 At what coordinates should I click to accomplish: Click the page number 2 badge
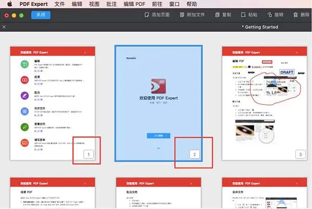(194, 154)
